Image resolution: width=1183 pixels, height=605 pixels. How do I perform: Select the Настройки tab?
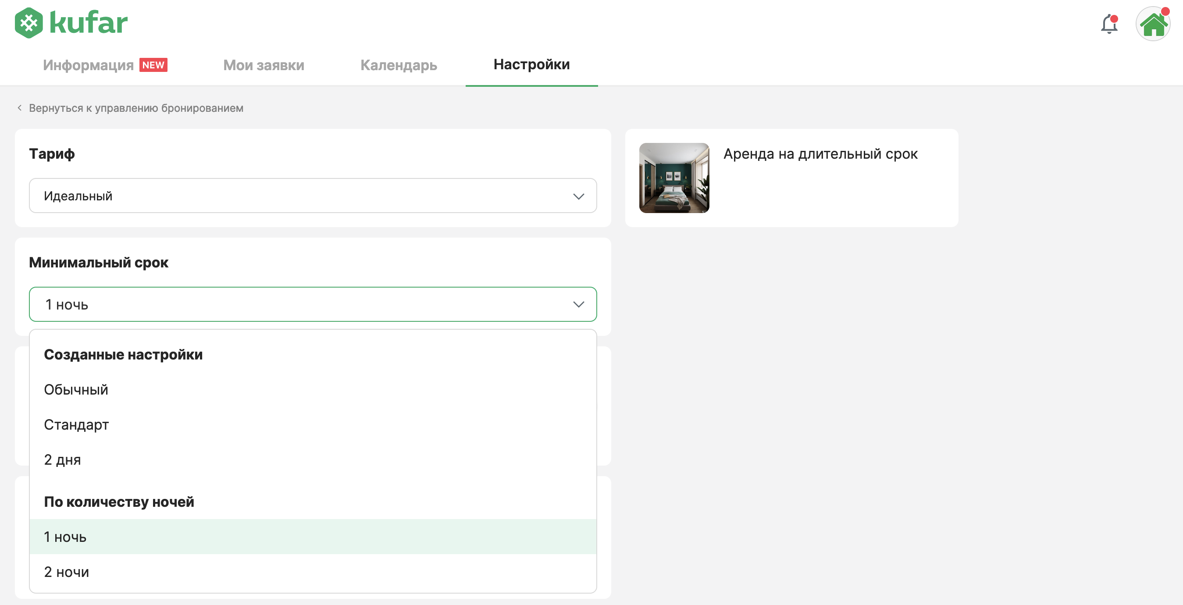(x=531, y=64)
